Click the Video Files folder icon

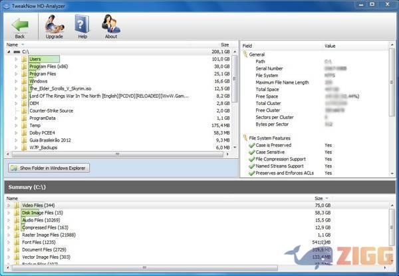coord(17,206)
